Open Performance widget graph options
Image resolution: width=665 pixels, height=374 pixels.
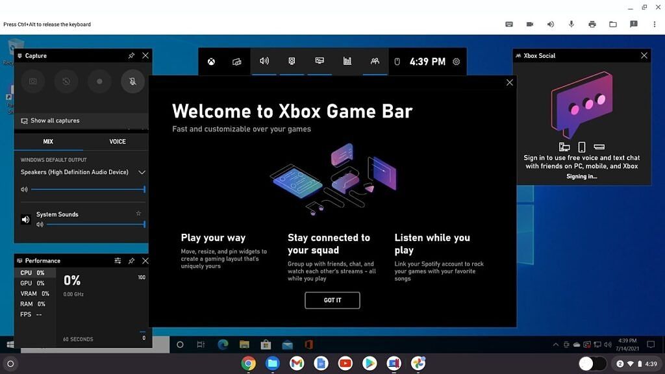point(118,260)
